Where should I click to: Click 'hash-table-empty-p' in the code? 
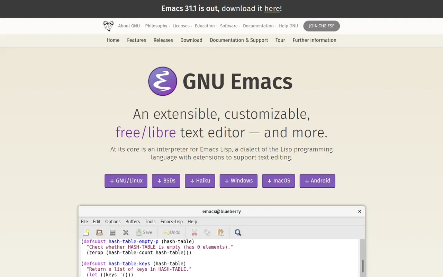click(x=134, y=241)
